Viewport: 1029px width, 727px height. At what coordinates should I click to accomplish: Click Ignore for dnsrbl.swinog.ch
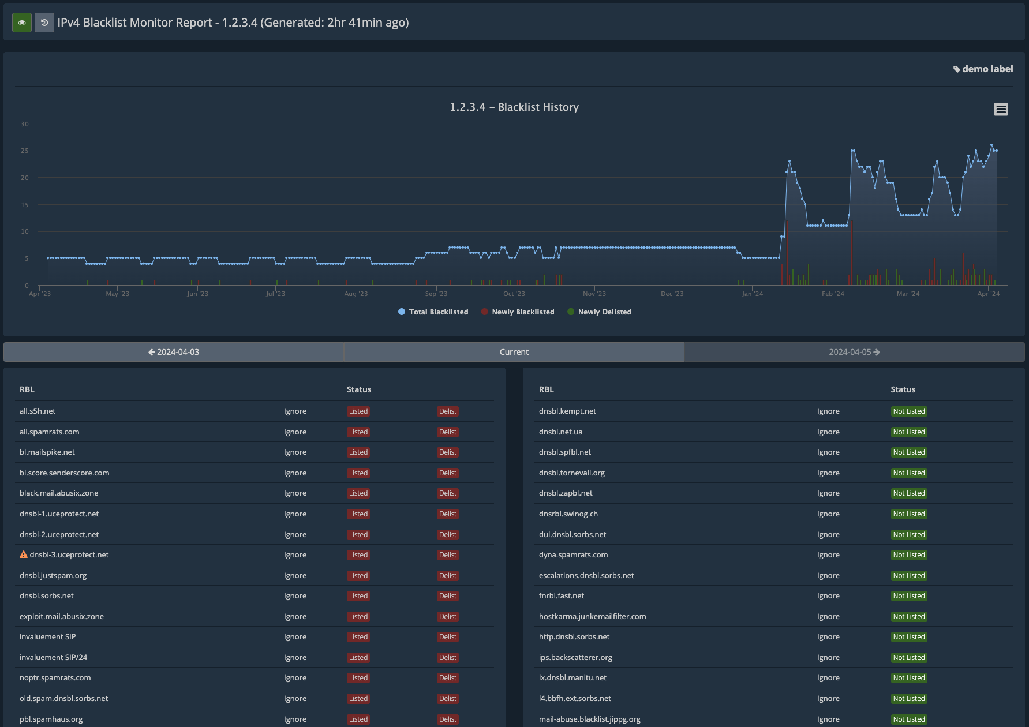828,514
